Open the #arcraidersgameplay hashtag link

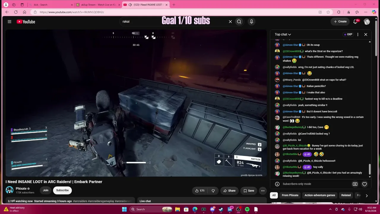[x=101, y=201]
